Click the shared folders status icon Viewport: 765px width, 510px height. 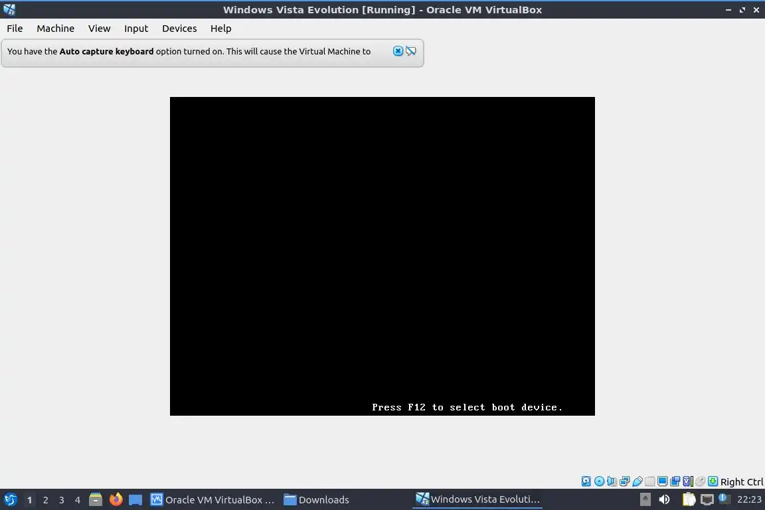(650, 481)
